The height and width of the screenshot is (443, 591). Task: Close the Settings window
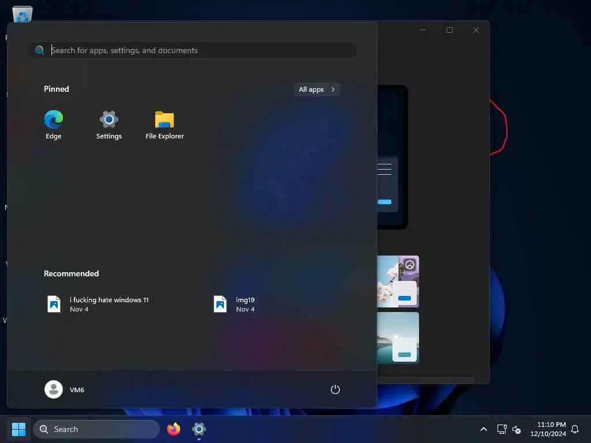pyautogui.click(x=476, y=30)
